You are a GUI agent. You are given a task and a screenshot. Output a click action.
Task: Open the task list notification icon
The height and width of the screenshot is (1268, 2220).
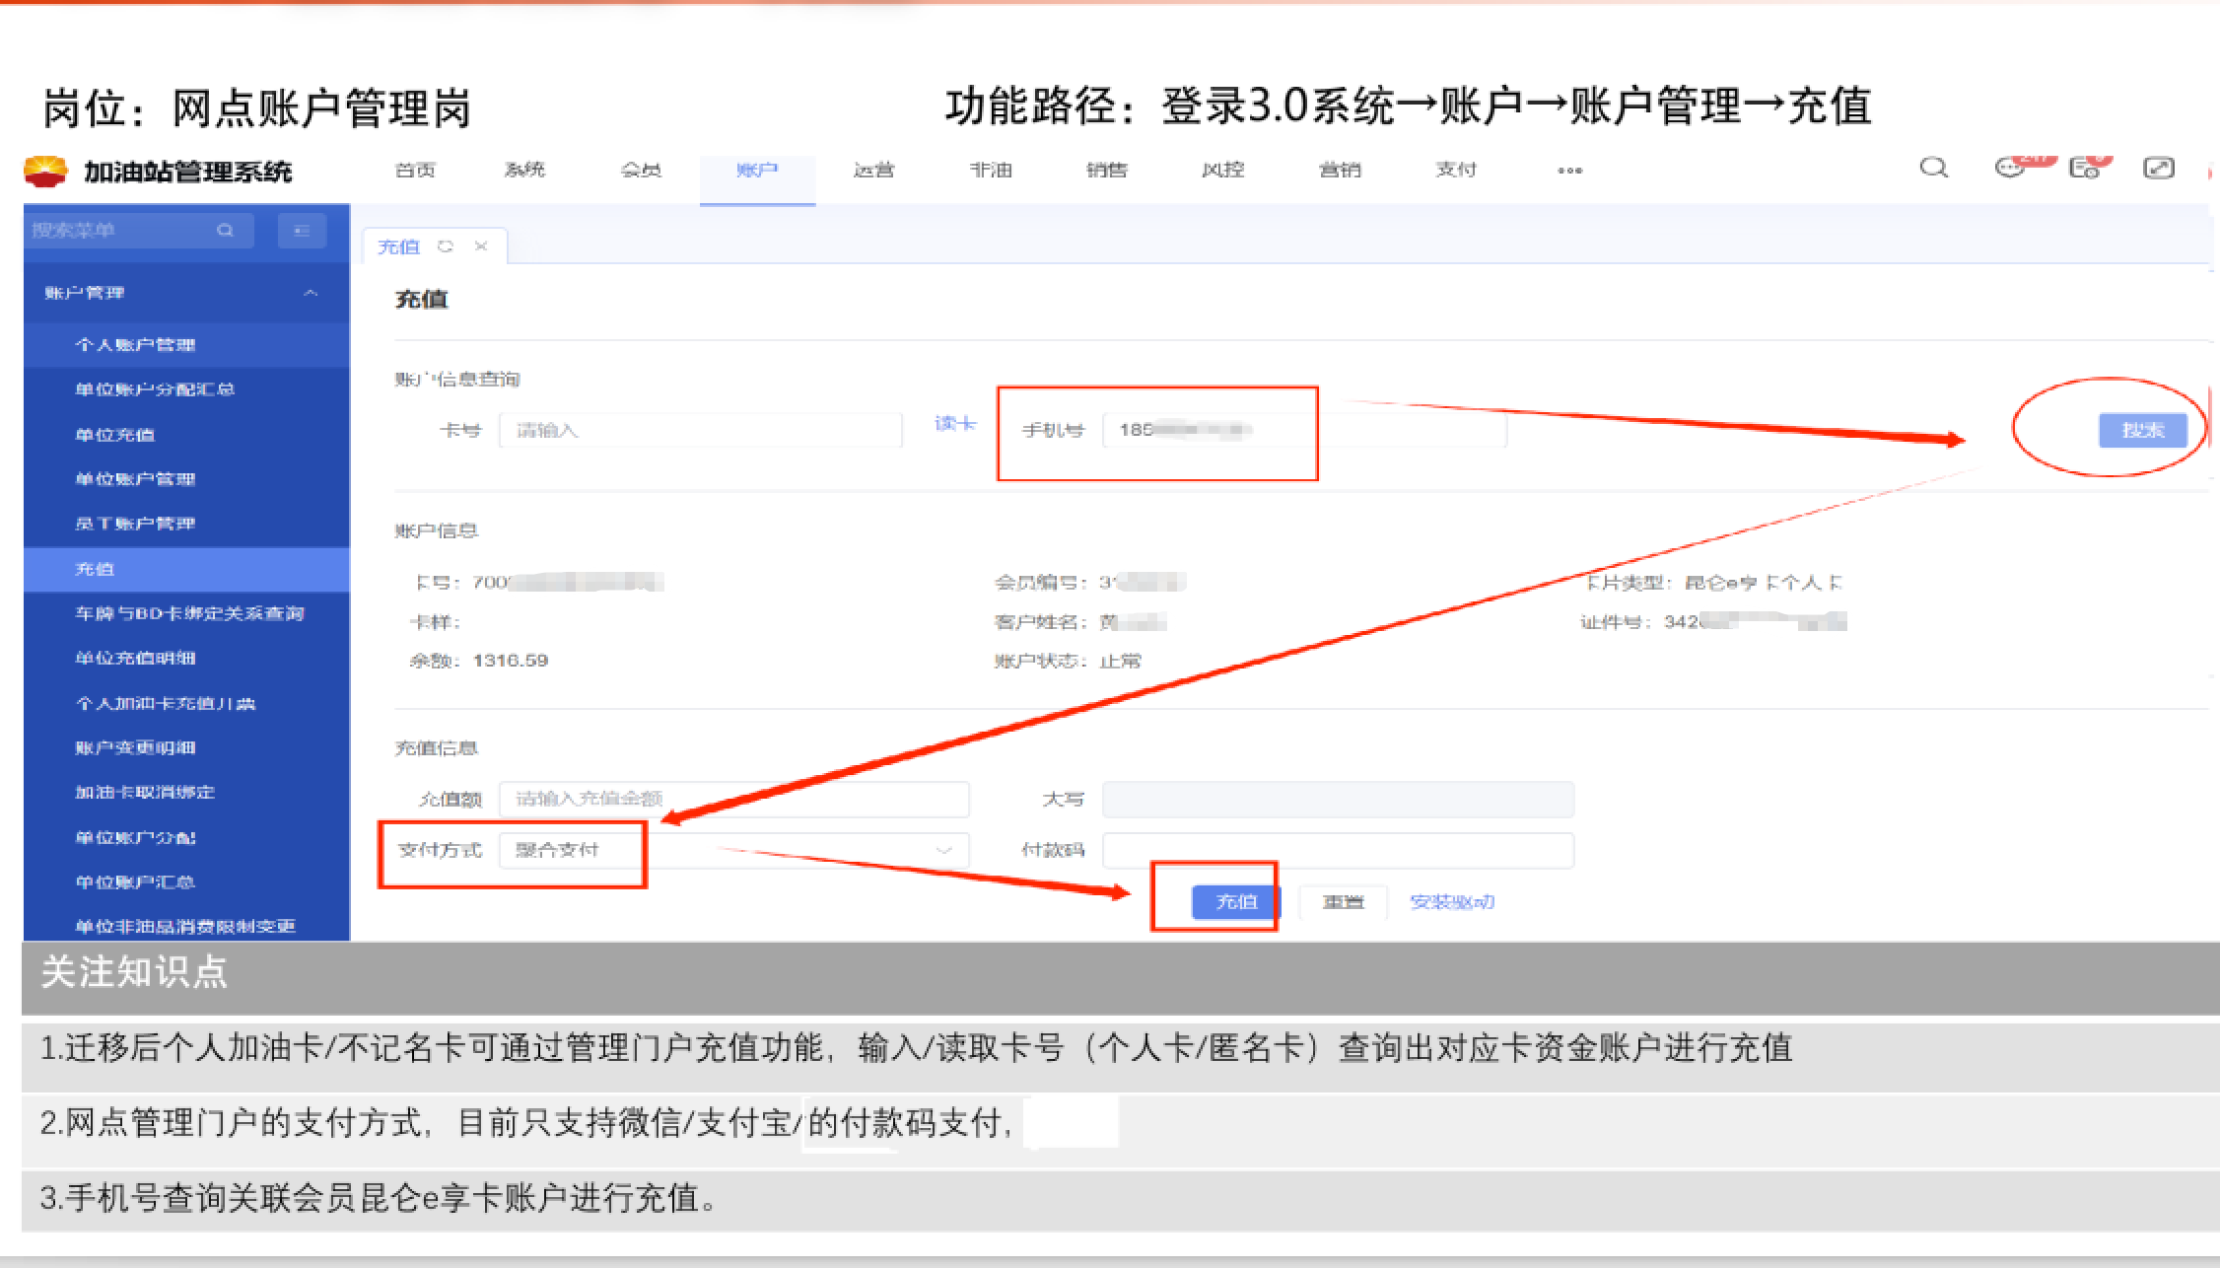(x=2084, y=169)
